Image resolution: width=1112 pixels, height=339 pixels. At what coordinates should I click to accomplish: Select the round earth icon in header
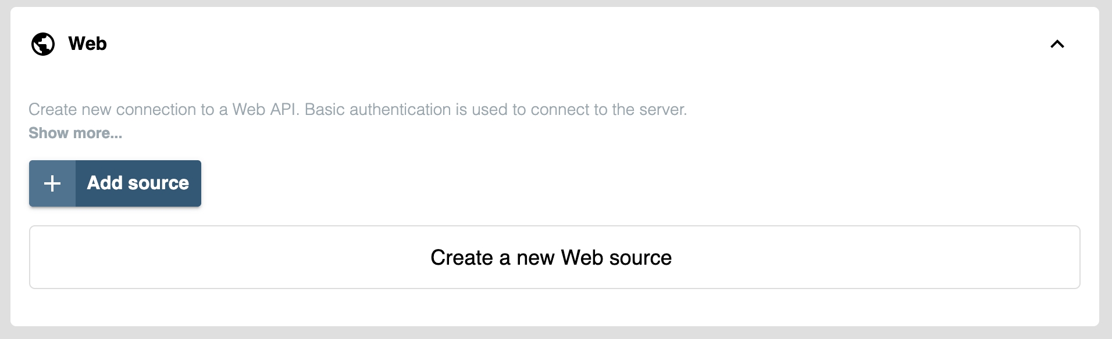[x=43, y=44]
